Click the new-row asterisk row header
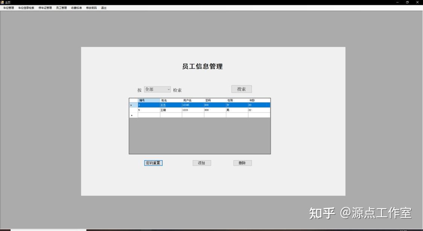The height and width of the screenshot is (231, 423). (134, 115)
